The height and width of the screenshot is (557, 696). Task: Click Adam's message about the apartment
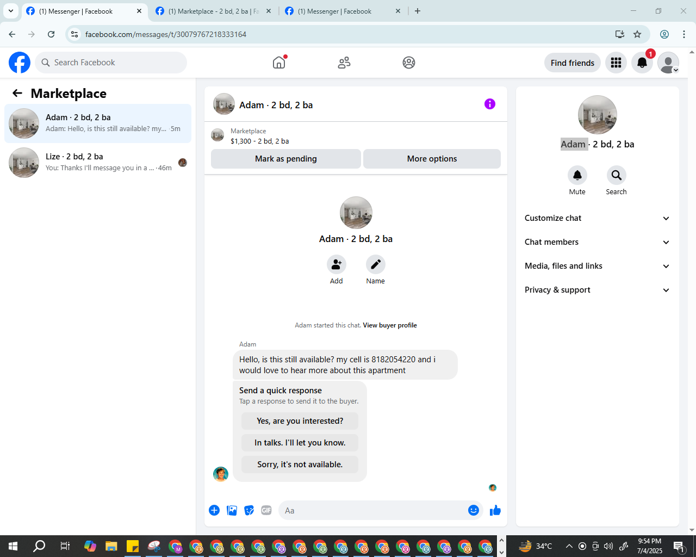coord(345,365)
